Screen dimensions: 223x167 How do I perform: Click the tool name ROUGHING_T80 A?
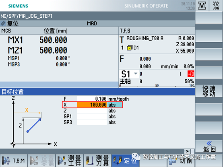[x=145, y=38]
